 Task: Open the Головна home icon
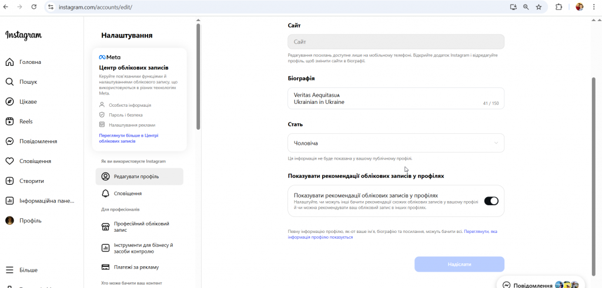(x=9, y=62)
